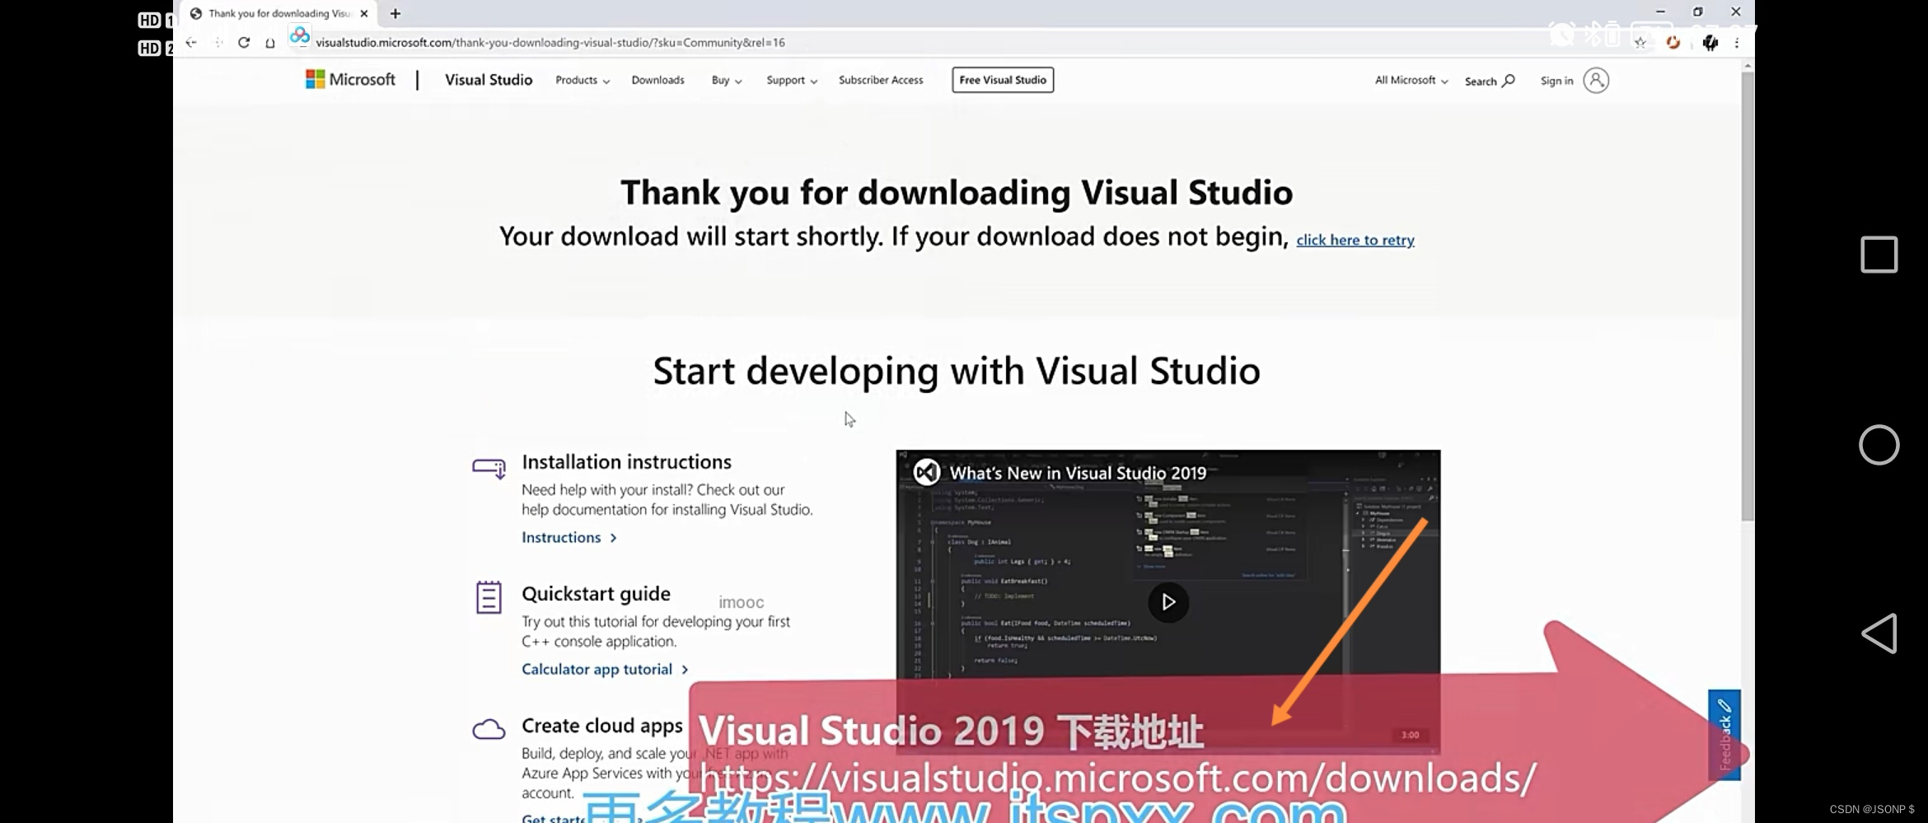Bookmark page with the star icon
The width and height of the screenshot is (1928, 823).
1640,43
